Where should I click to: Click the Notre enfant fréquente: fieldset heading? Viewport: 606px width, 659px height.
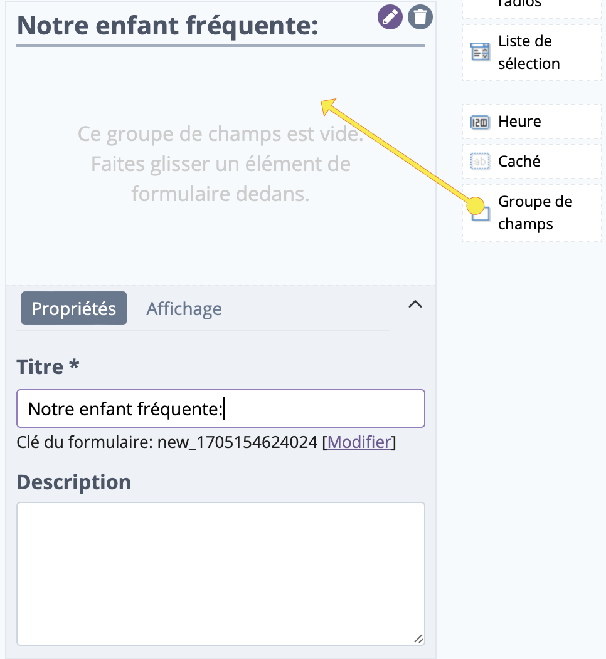pyautogui.click(x=167, y=26)
